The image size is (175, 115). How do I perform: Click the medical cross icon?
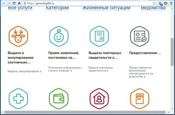18,99
